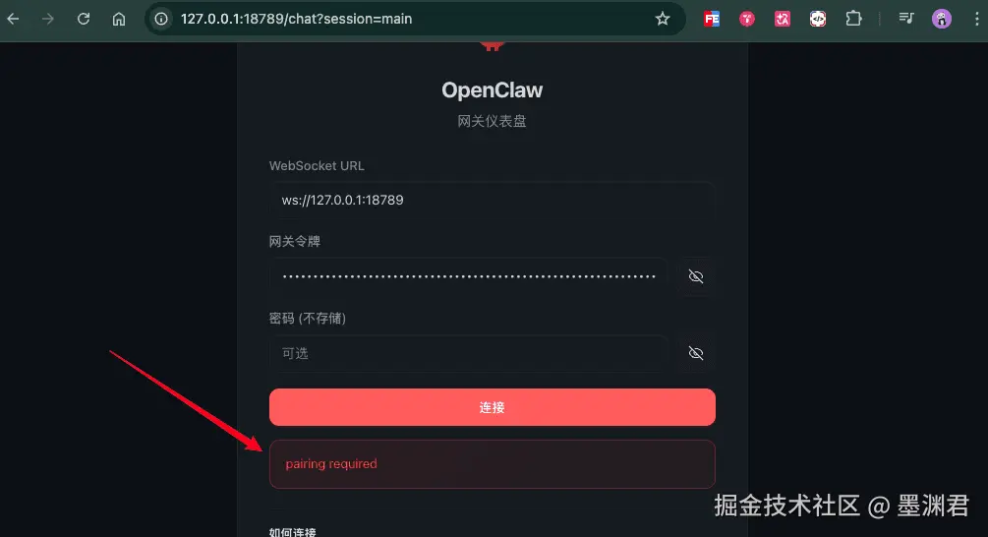Focus the optional 密码 password field
Viewport: 988px width, 537px height.
pyautogui.click(x=469, y=353)
